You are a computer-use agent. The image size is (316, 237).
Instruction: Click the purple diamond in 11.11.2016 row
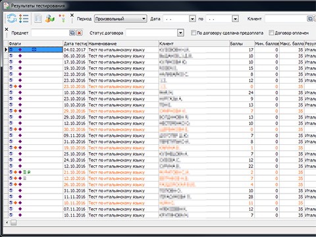(x=20, y=197)
